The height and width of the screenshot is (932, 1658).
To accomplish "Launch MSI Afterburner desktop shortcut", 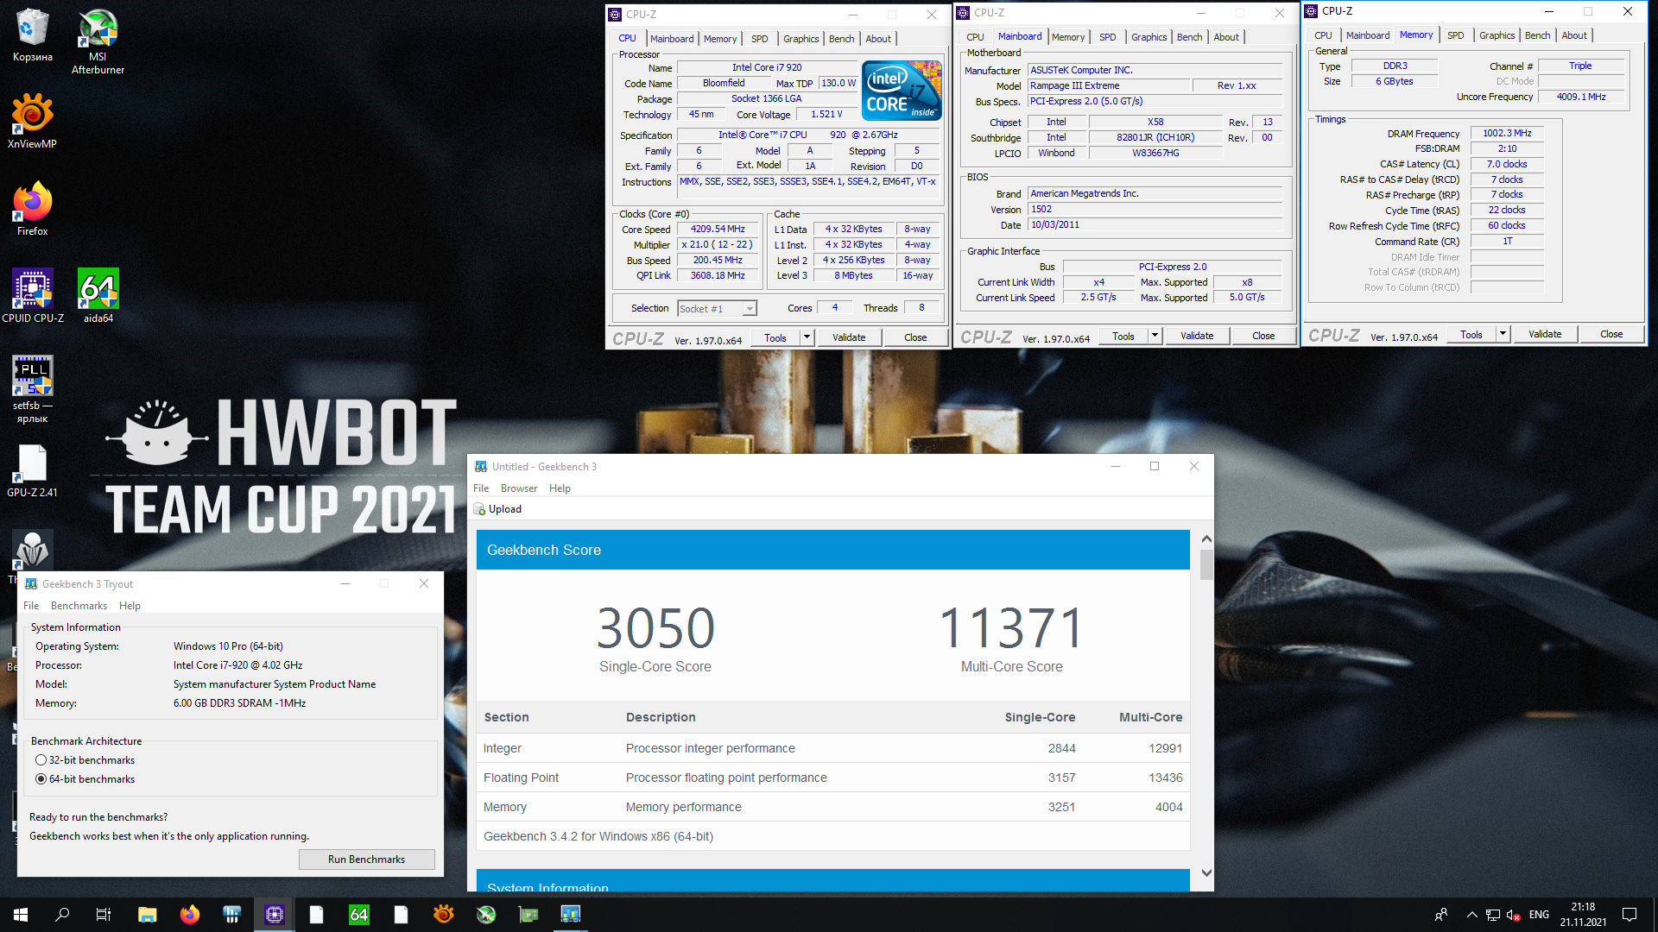I will (x=98, y=41).
